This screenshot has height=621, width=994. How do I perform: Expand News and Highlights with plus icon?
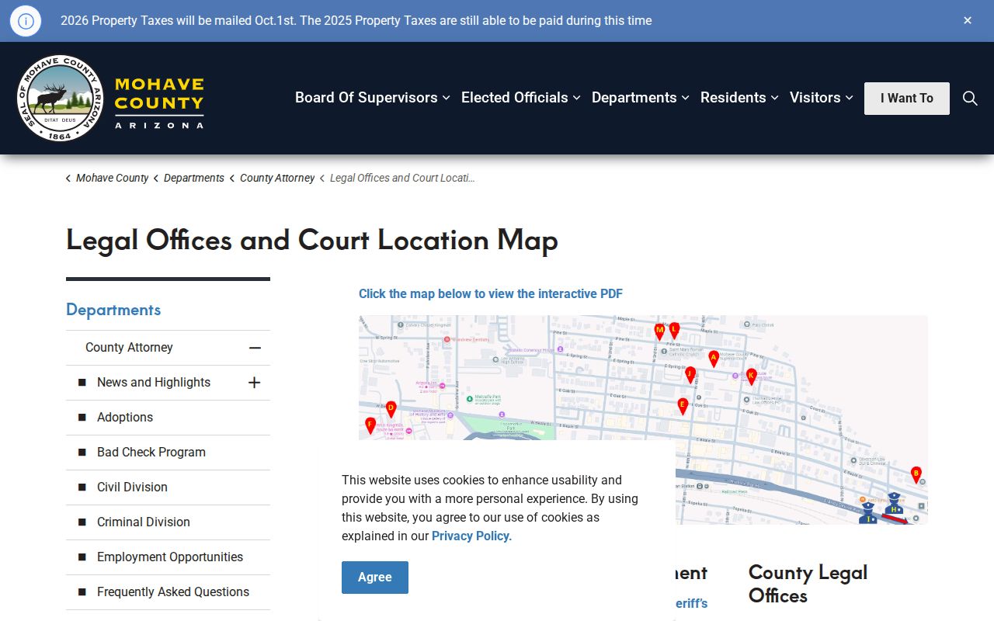coord(254,383)
